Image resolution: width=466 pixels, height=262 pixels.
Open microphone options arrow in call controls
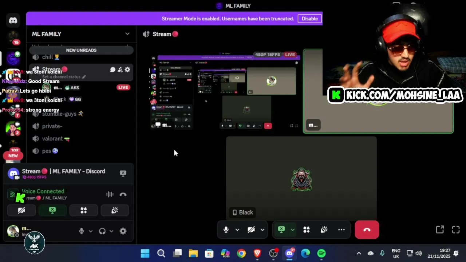(x=237, y=230)
